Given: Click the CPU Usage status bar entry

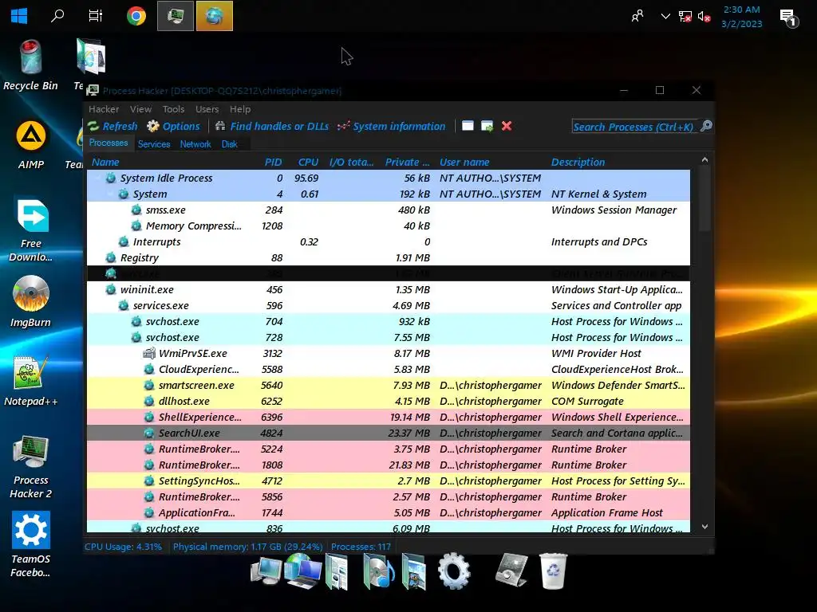Looking at the screenshot, I should [123, 547].
